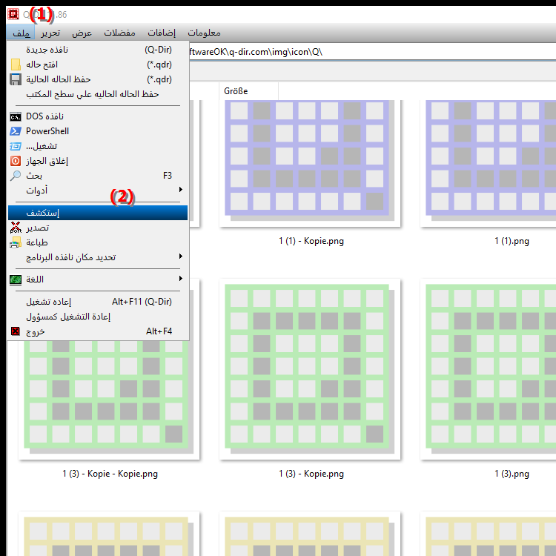Open the عرض menu
Screen dimensions: 556x556
tap(82, 33)
